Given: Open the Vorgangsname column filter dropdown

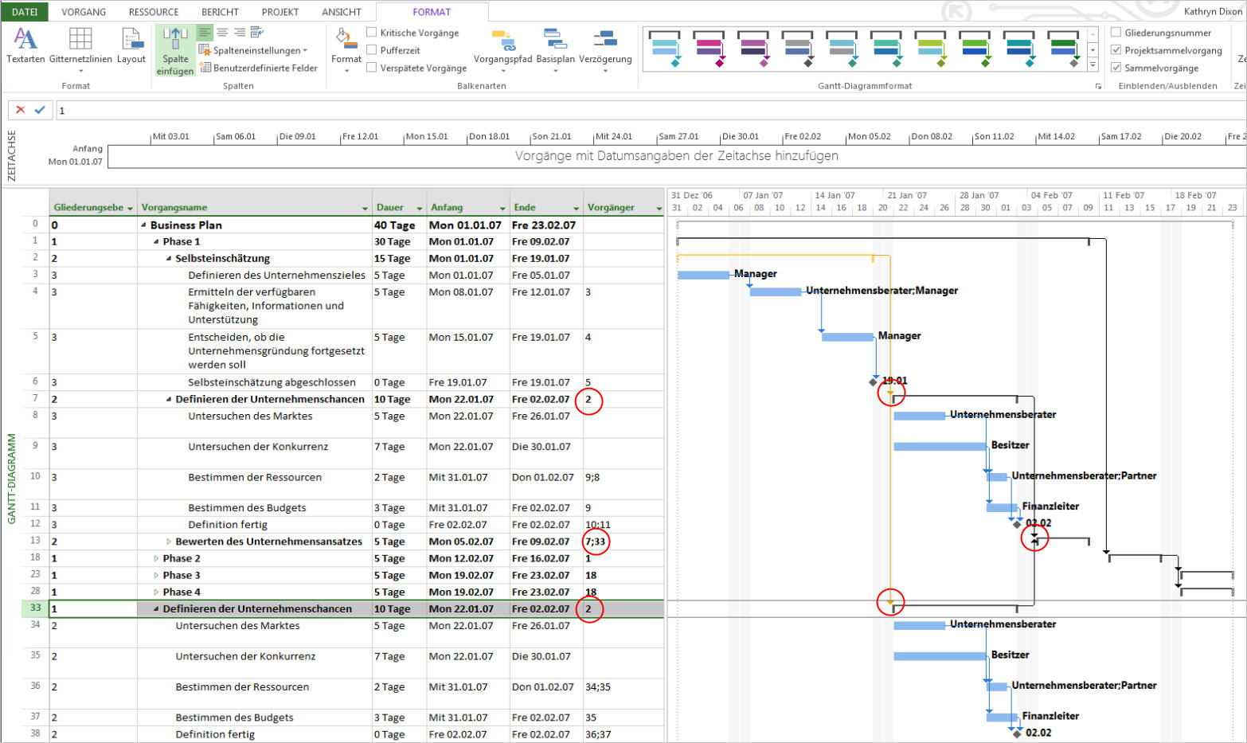Looking at the screenshot, I should click(x=365, y=209).
